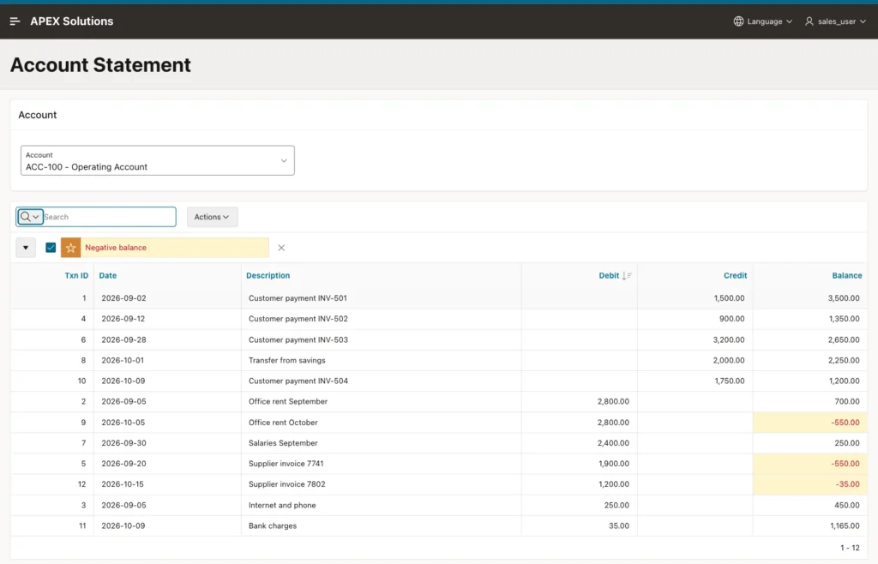Disable the Negative balance highlight checkbox
Viewport: 878px width, 564px height.
coord(51,248)
